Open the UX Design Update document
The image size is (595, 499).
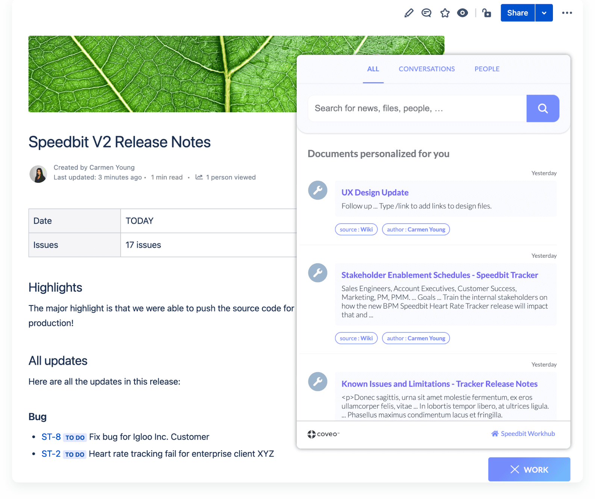375,192
